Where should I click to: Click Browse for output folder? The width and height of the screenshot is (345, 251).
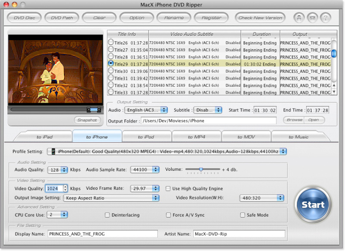(294, 120)
